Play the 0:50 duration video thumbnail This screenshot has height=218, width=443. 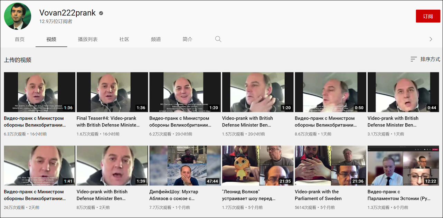click(330, 92)
